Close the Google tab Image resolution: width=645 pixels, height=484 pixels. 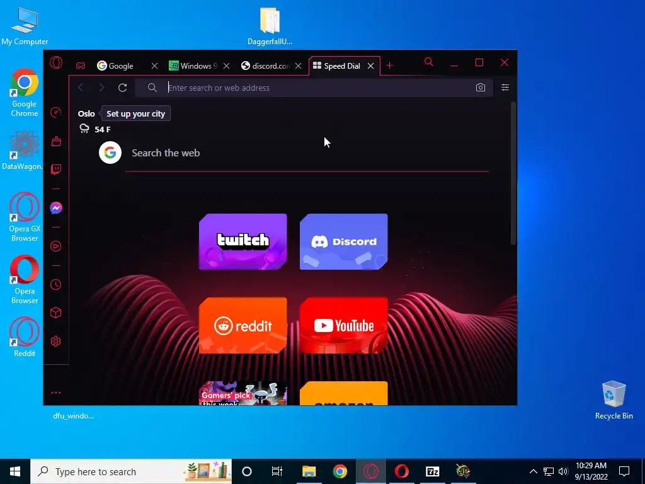154,66
